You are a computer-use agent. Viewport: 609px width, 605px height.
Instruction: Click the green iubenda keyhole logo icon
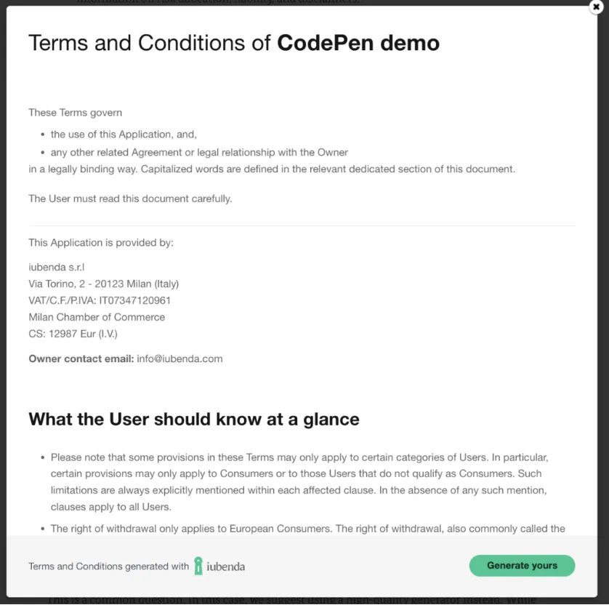point(198,566)
